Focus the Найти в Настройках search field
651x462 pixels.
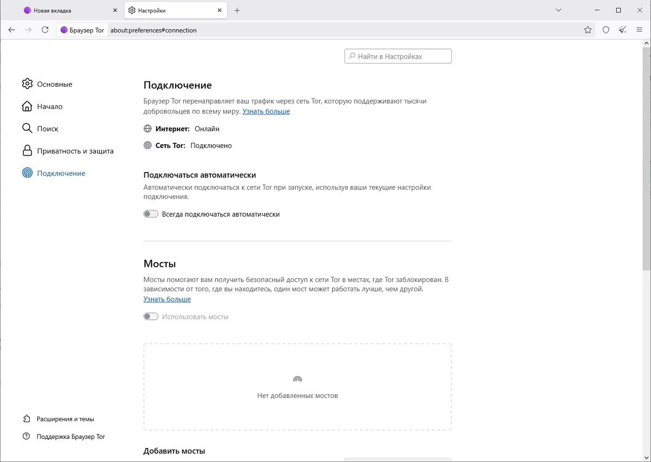pos(398,56)
